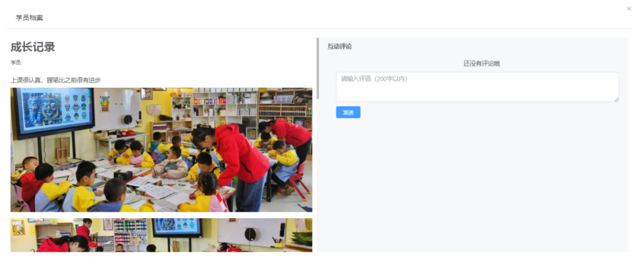Select the 上课很认真 description text

pos(55,80)
